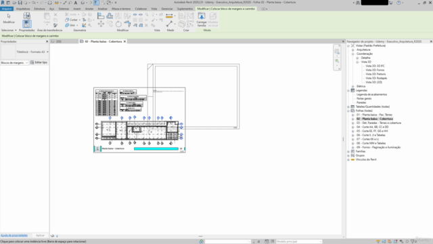This screenshot has height=244, width=433.
Task: Select the Rotate tool
Action: (118, 24)
